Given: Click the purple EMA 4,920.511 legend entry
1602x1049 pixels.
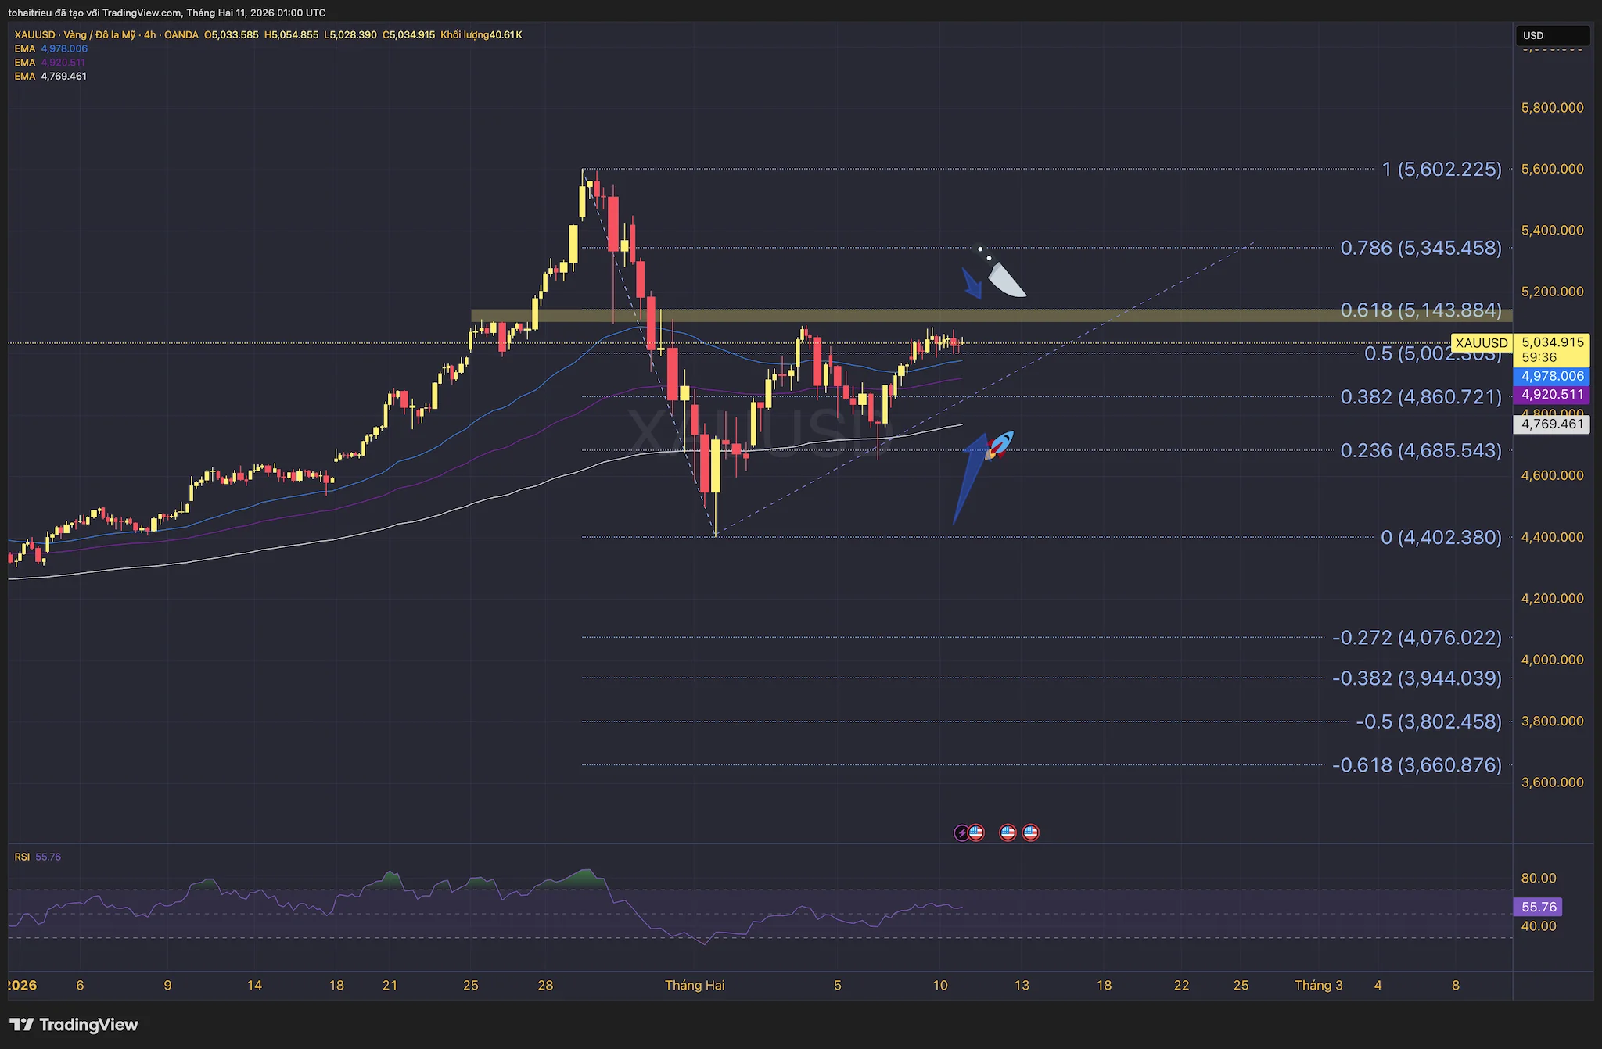Looking at the screenshot, I should pyautogui.click(x=51, y=63).
